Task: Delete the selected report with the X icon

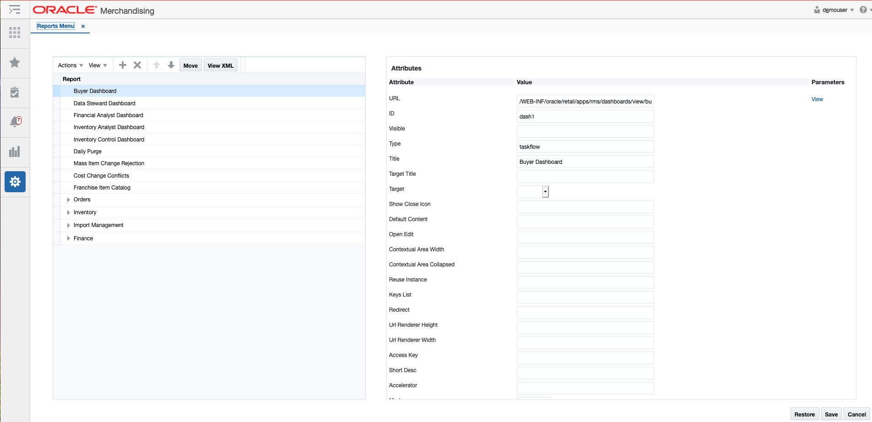Action: click(137, 65)
